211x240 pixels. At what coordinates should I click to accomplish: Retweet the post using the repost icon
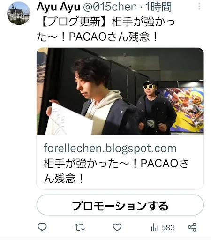(80, 227)
